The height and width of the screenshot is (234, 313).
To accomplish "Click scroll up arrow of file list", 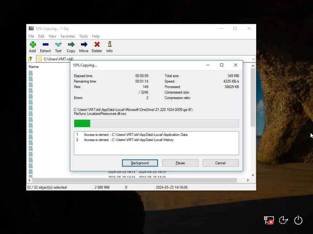I will (x=253, y=66).
